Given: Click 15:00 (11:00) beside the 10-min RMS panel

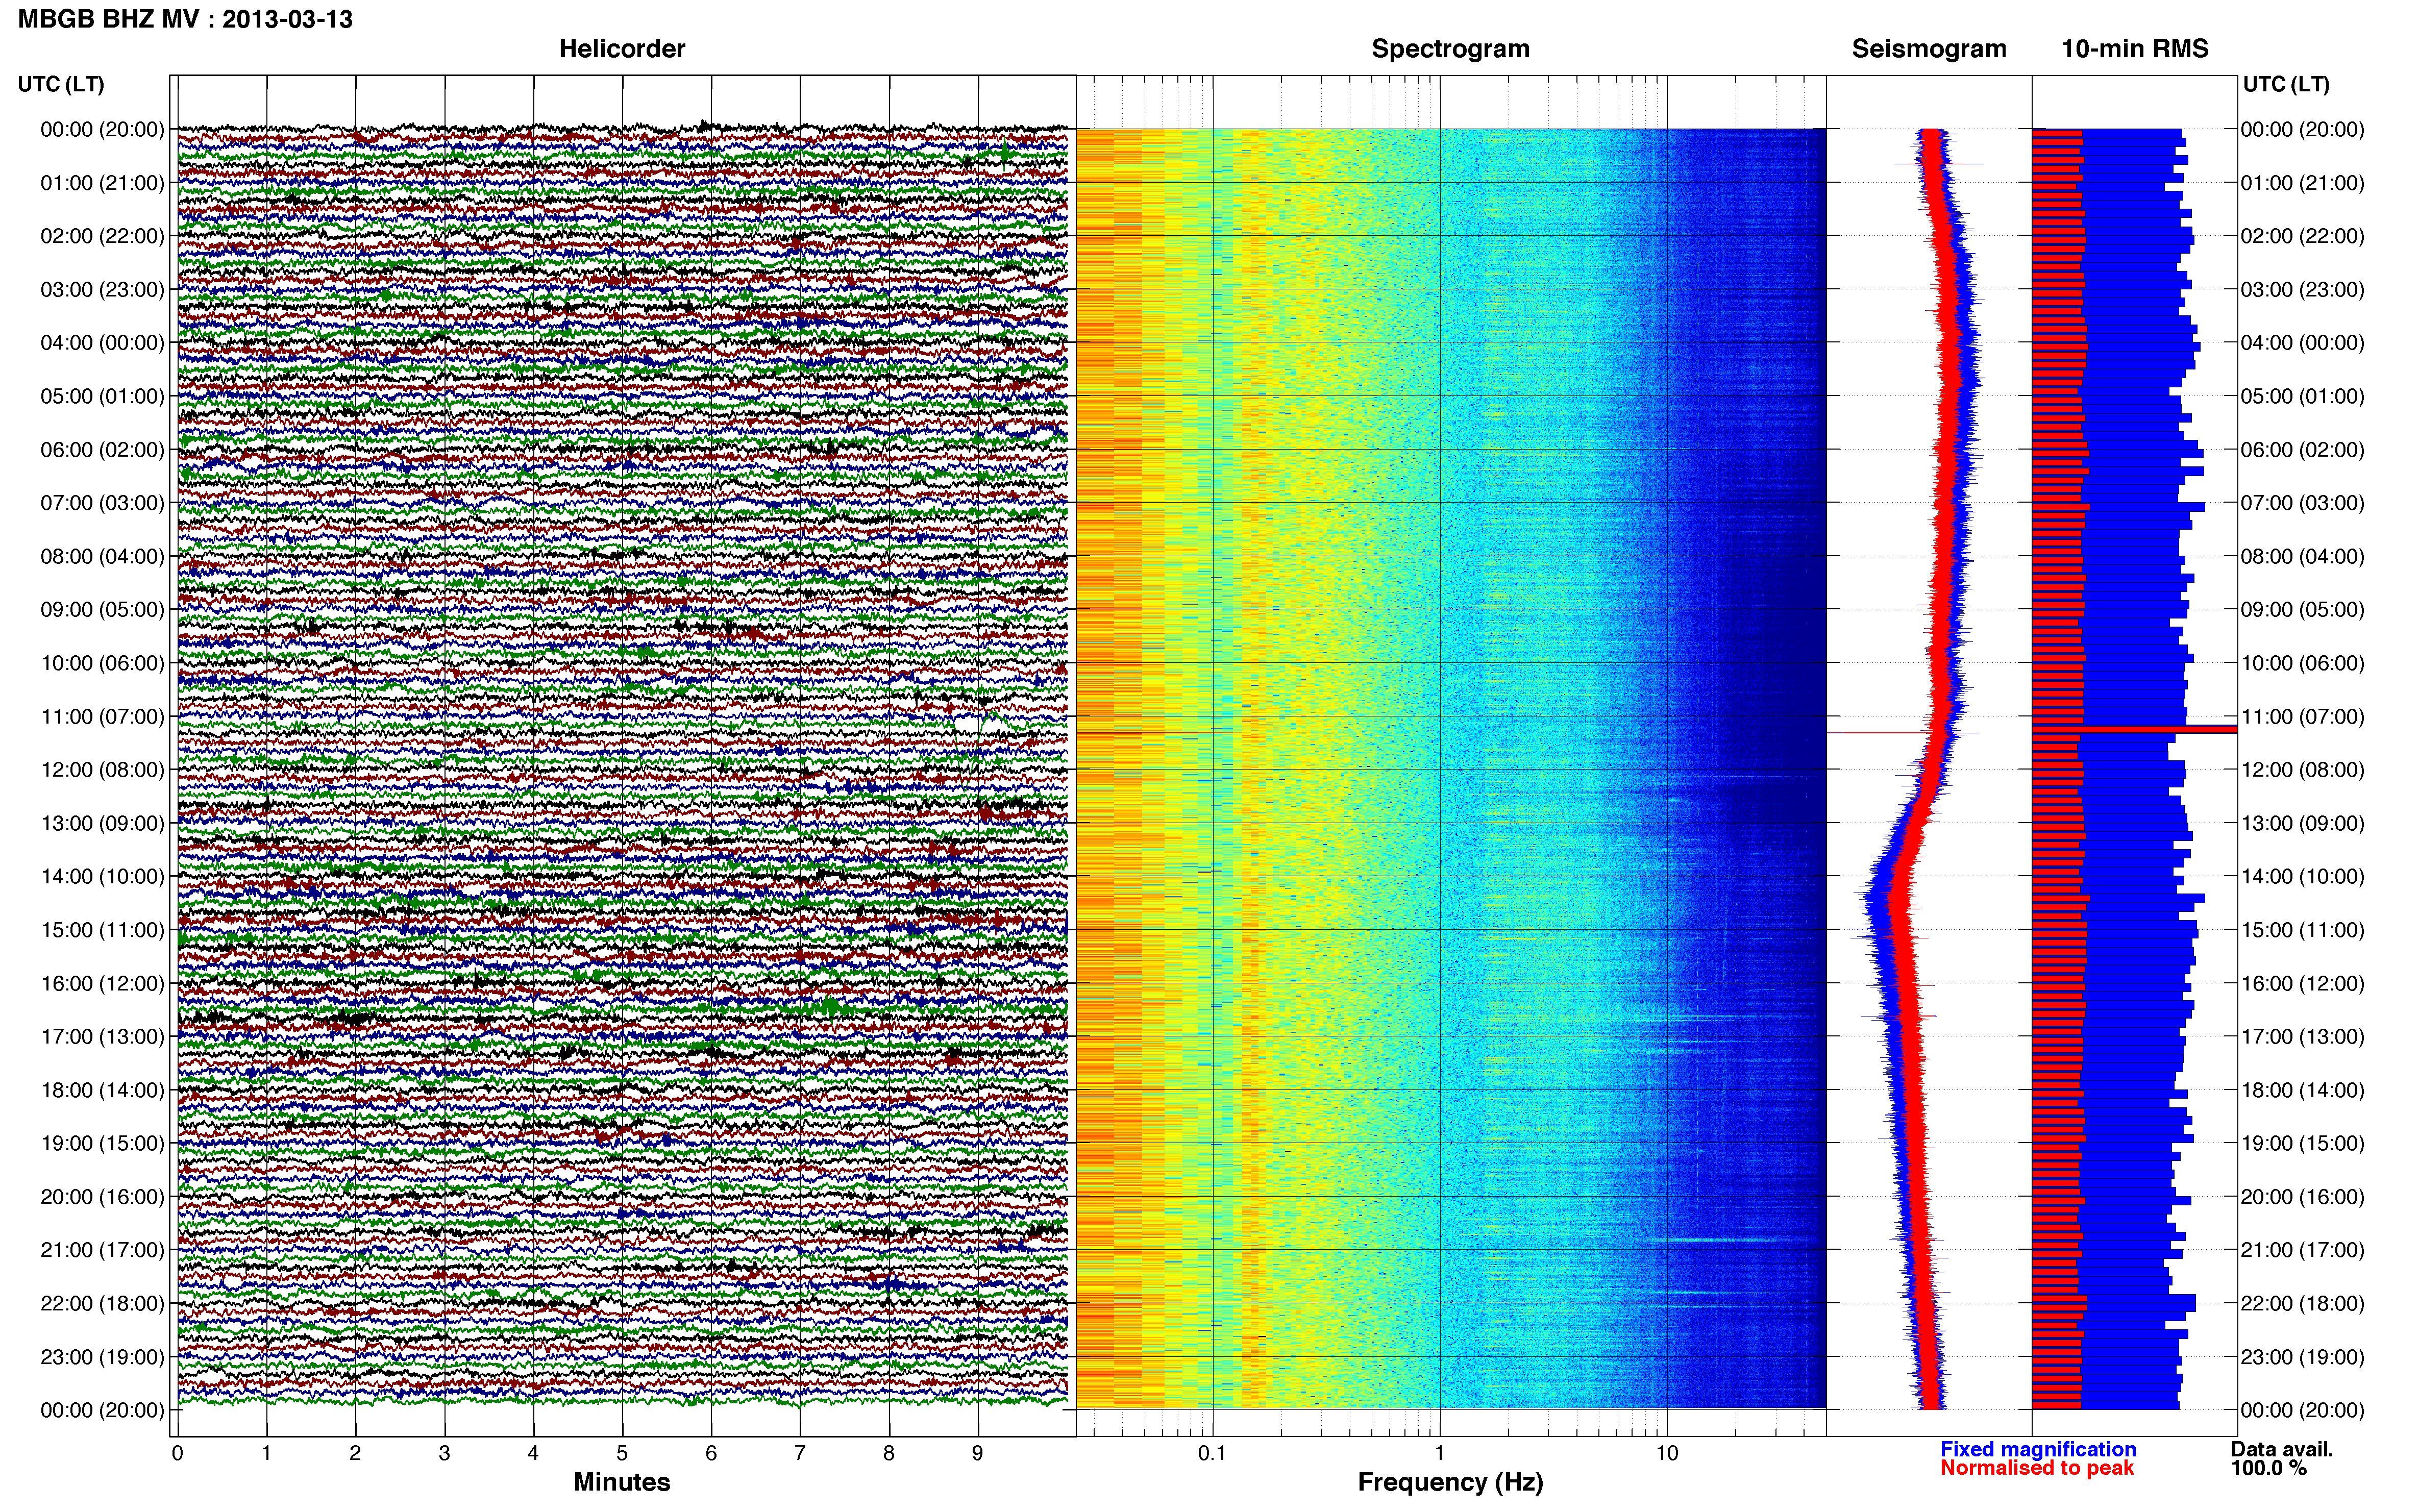Looking at the screenshot, I should (x=2302, y=930).
